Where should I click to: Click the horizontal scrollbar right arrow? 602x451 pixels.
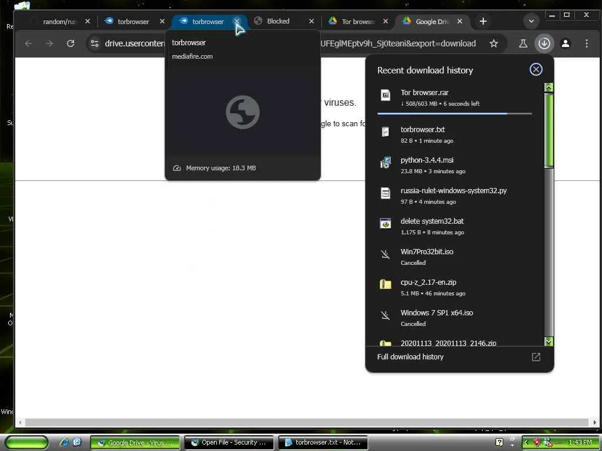594,422
